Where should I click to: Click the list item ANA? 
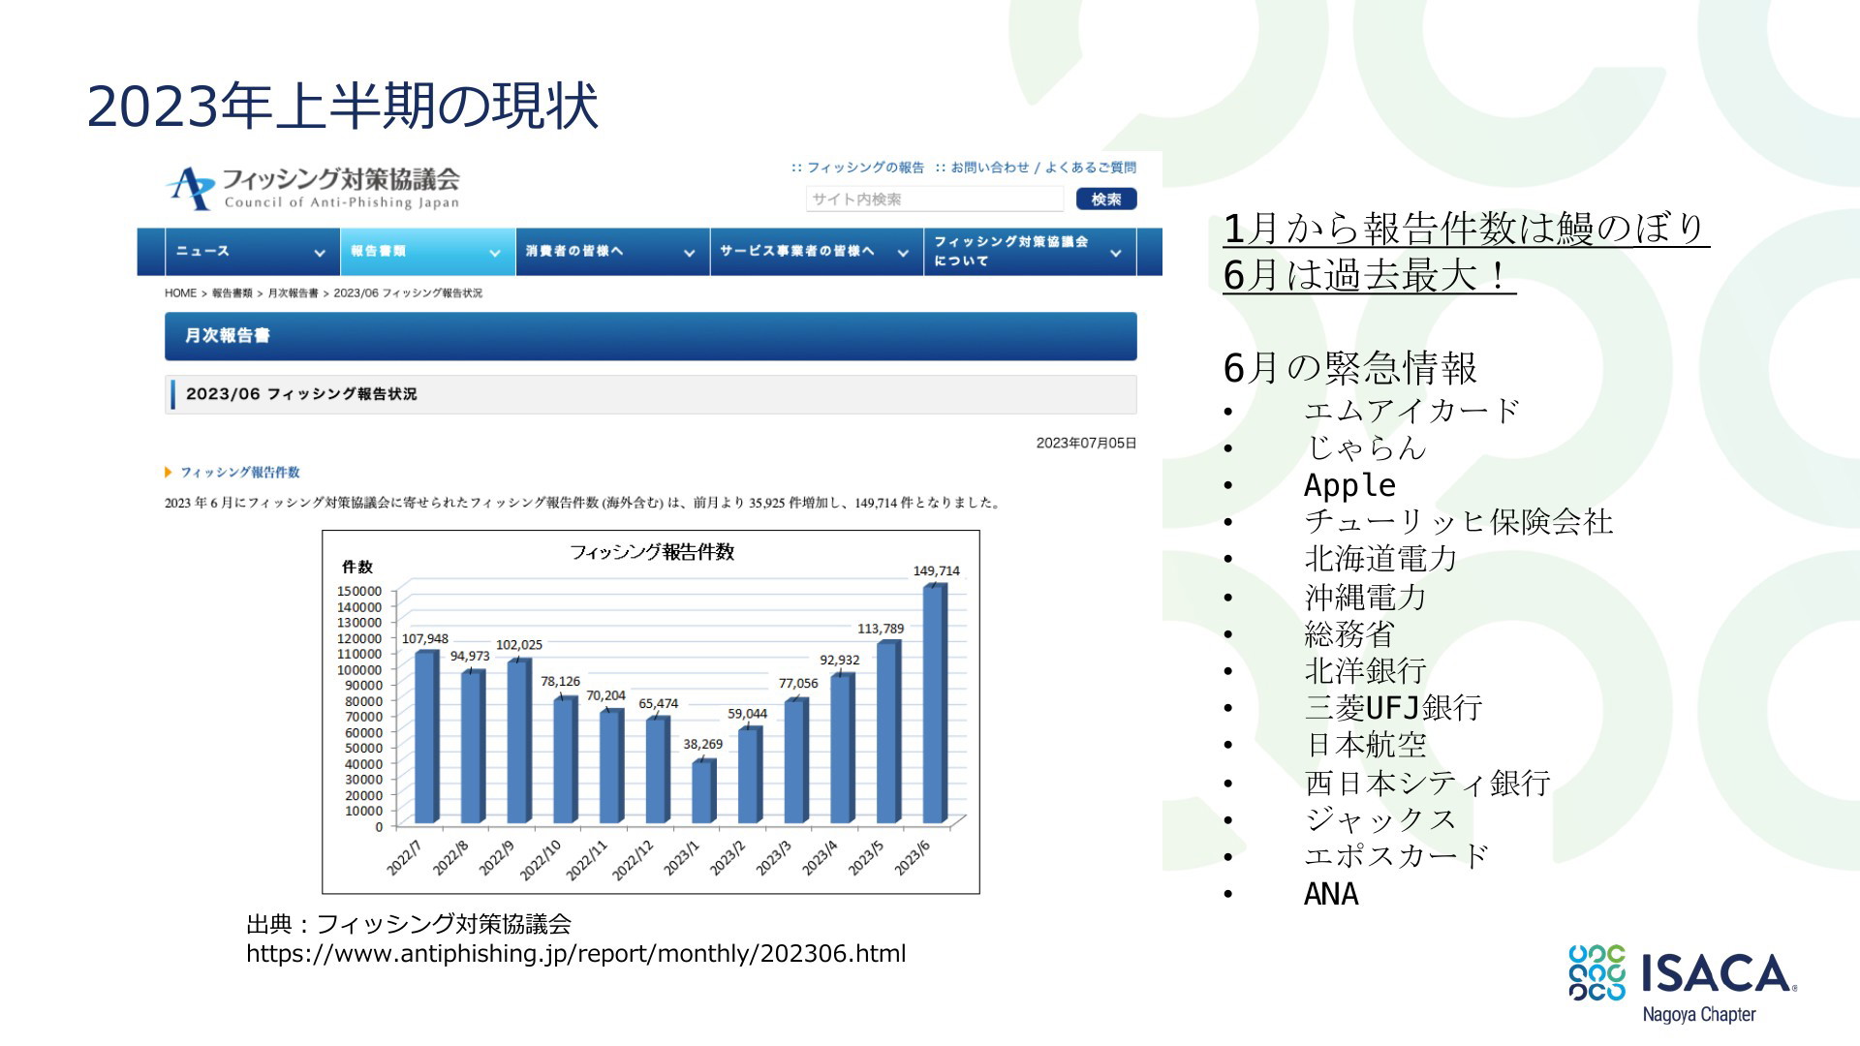1331,894
